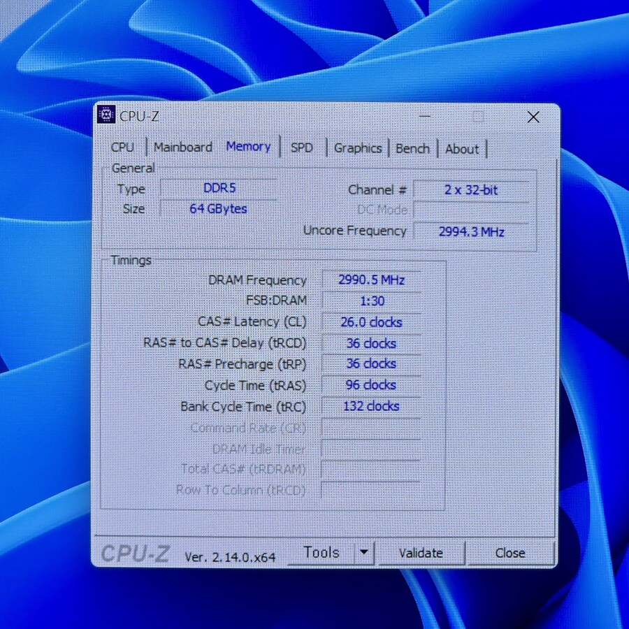This screenshot has width=629, height=629.
Task: Click the empty Total CAS# (tRDRAM) field
Action: click(370, 469)
